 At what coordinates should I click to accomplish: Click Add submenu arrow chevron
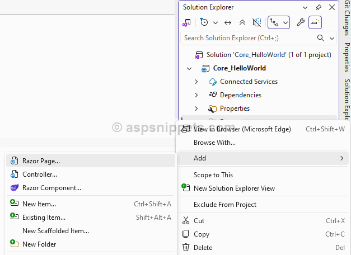point(342,158)
